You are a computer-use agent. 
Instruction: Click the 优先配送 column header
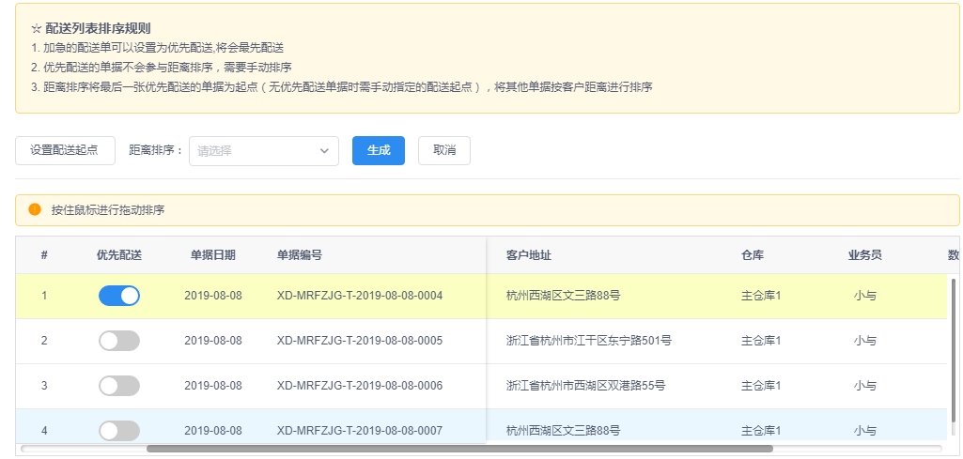pos(119,255)
